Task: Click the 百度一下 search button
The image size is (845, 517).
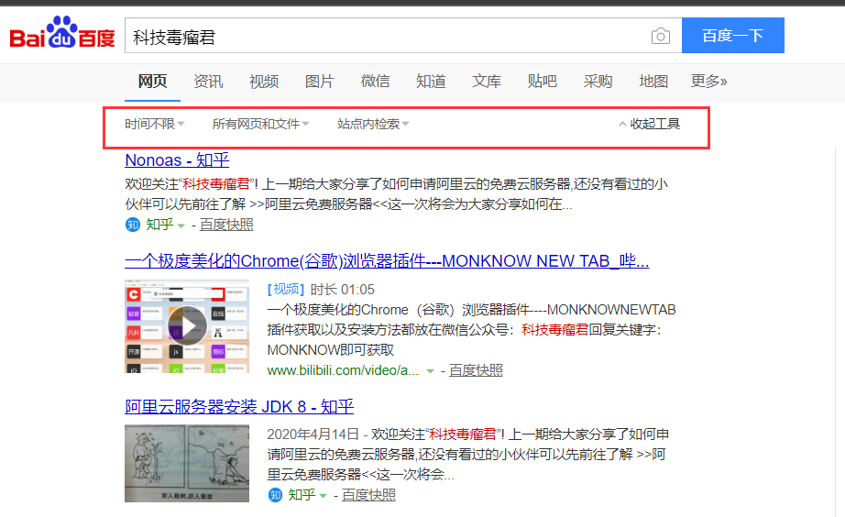Action: 733,36
